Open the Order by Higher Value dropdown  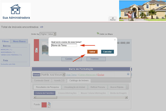pyautogui.click(x=55, y=34)
